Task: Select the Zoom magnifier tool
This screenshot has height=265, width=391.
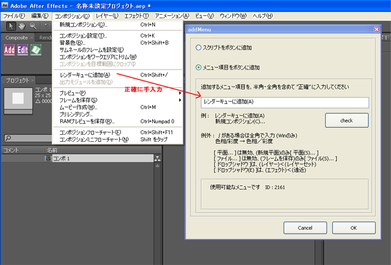Action: tap(33, 26)
